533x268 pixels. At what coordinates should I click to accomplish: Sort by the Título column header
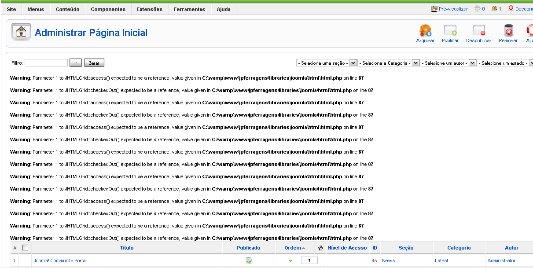(127, 248)
